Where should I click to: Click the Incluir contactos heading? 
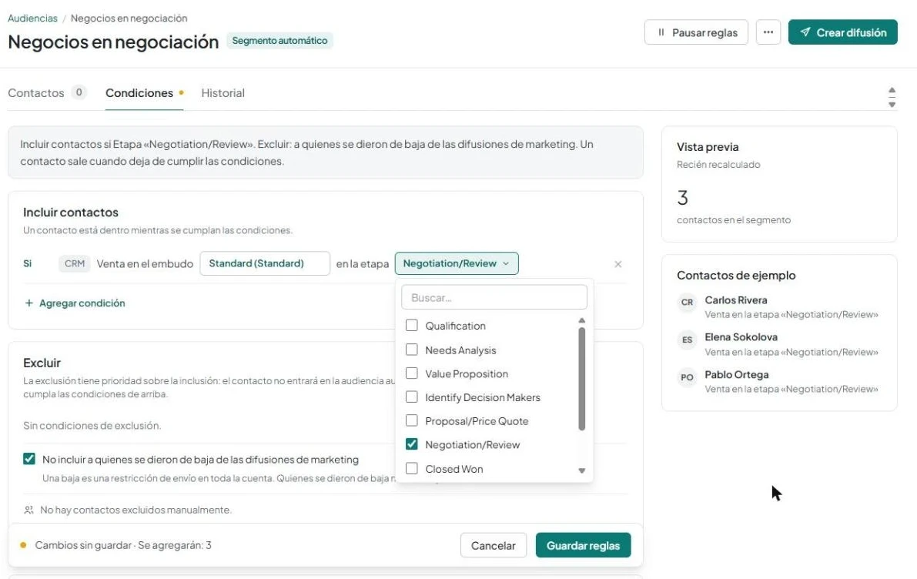tap(71, 213)
